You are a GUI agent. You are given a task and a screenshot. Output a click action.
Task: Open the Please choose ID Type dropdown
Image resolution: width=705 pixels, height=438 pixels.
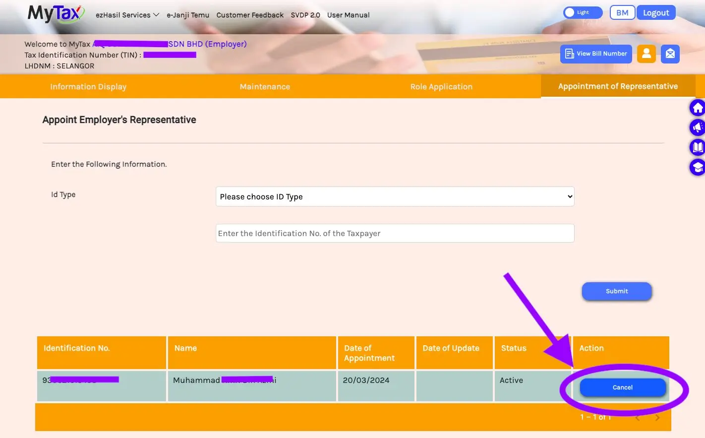pos(395,196)
